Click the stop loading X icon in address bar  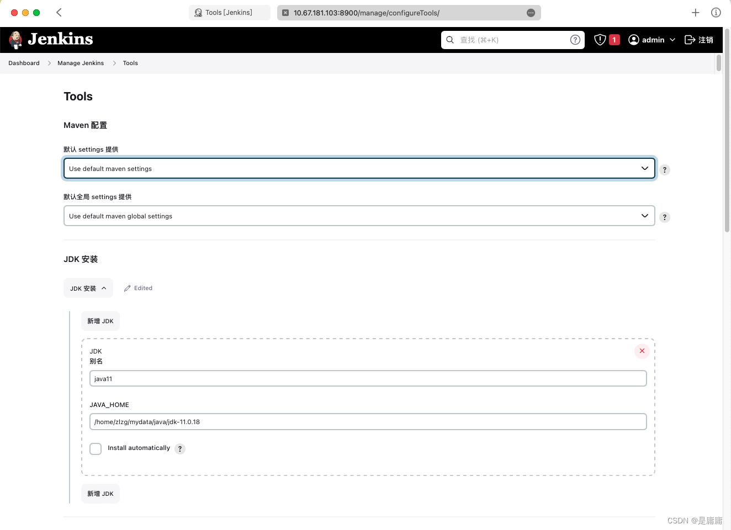(285, 13)
